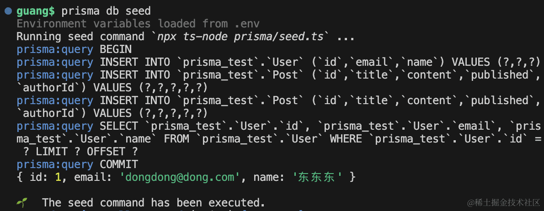Viewport: 544px width, 211px height.
Task: Click the COMMIT keyword in the log
Action: pos(119,164)
